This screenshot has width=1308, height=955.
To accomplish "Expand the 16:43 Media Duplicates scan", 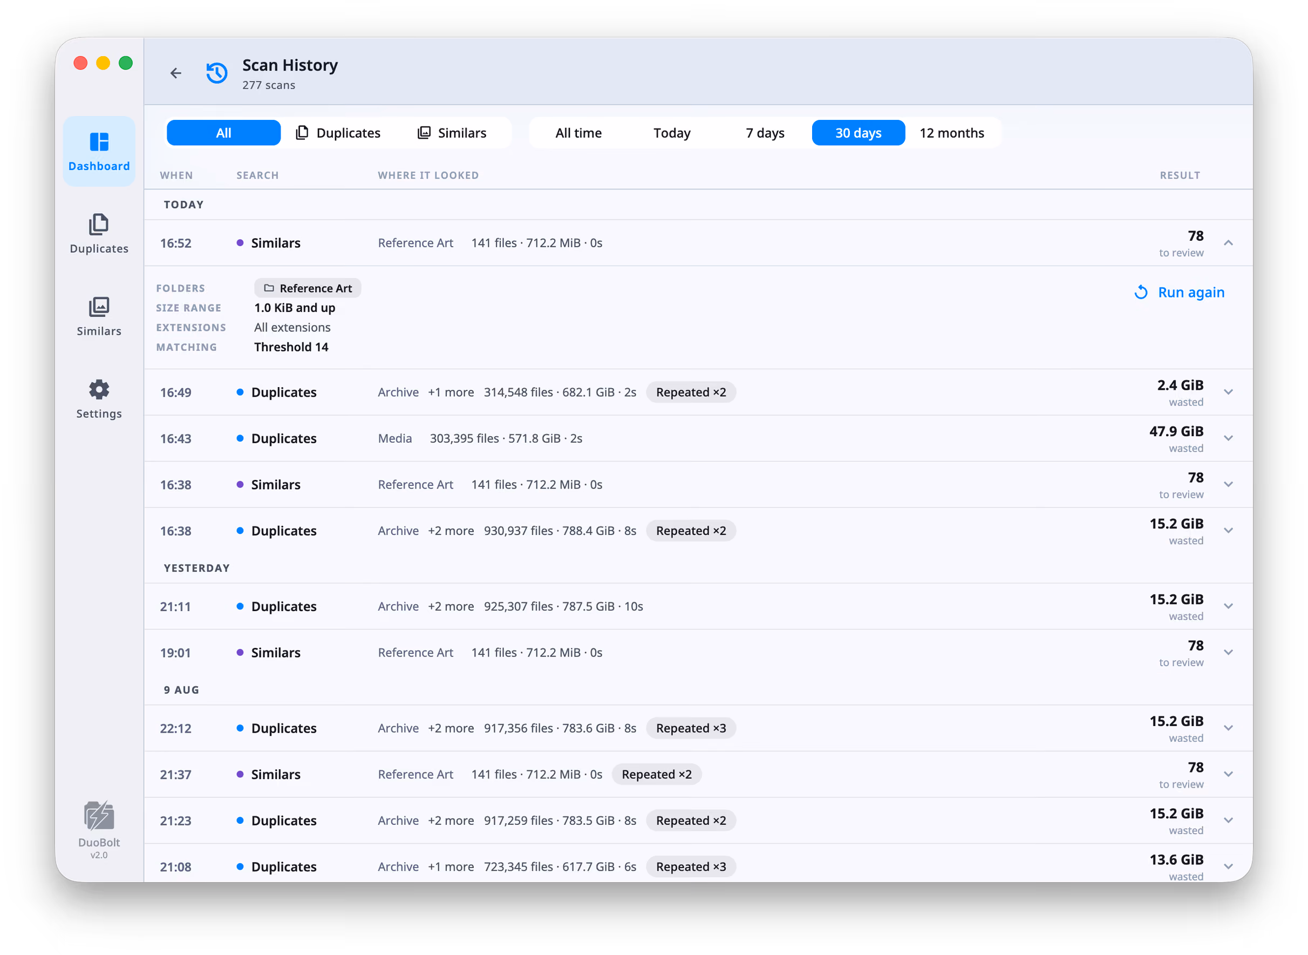I will click(1228, 439).
